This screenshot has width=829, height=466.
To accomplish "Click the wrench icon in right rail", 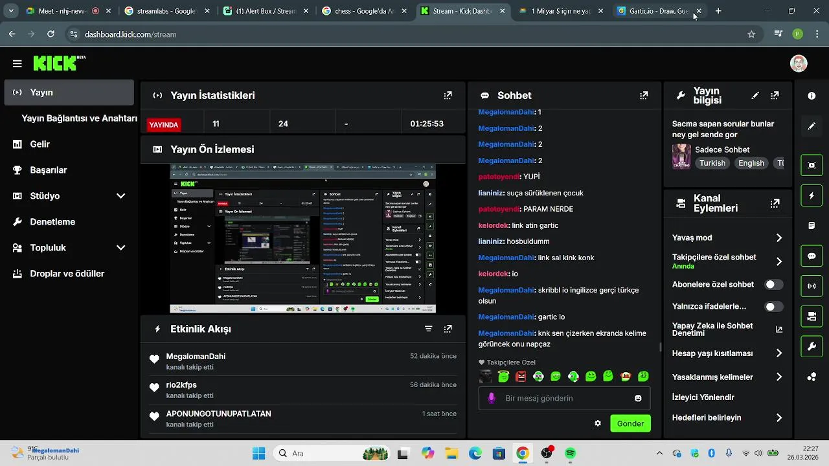I will tap(812, 347).
